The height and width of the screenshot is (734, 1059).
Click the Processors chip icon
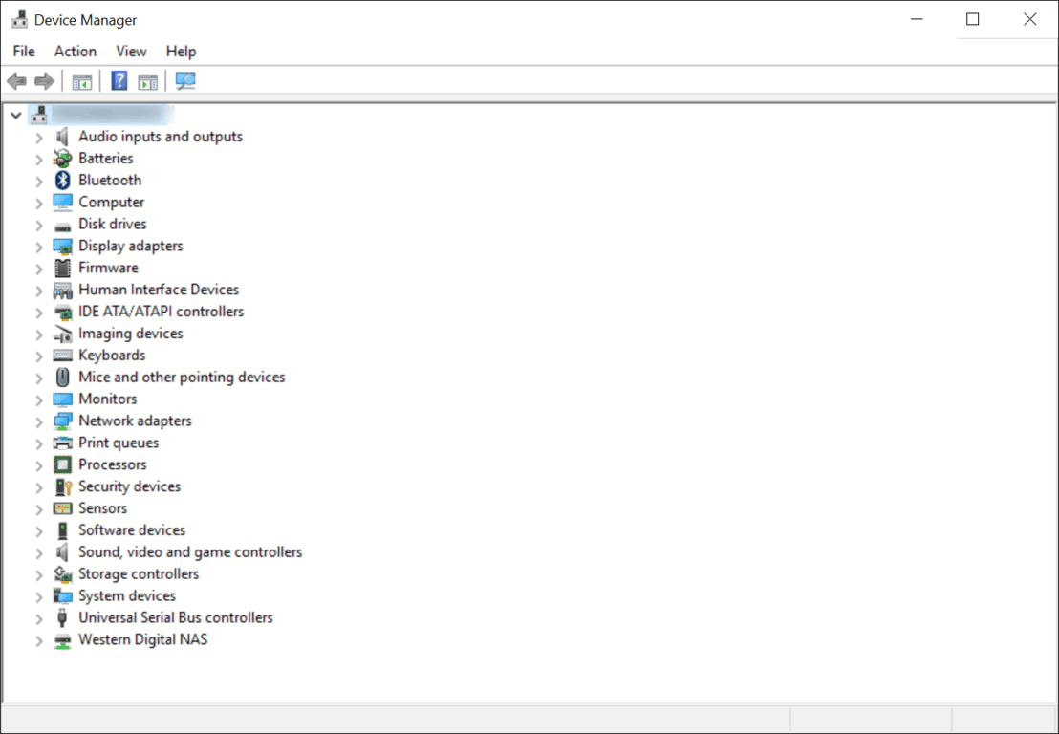pyautogui.click(x=63, y=465)
